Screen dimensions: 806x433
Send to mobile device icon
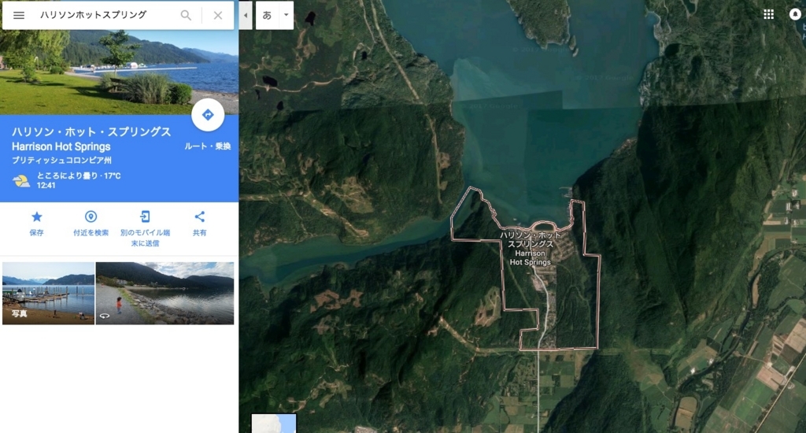(145, 217)
